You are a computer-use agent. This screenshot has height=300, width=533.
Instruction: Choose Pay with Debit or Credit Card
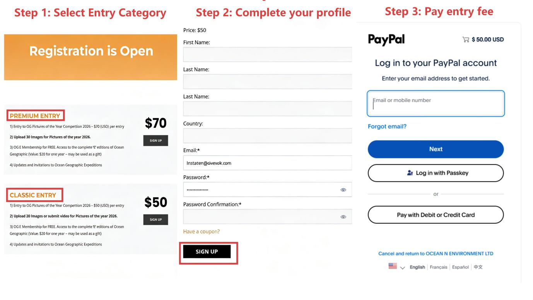[436, 214]
